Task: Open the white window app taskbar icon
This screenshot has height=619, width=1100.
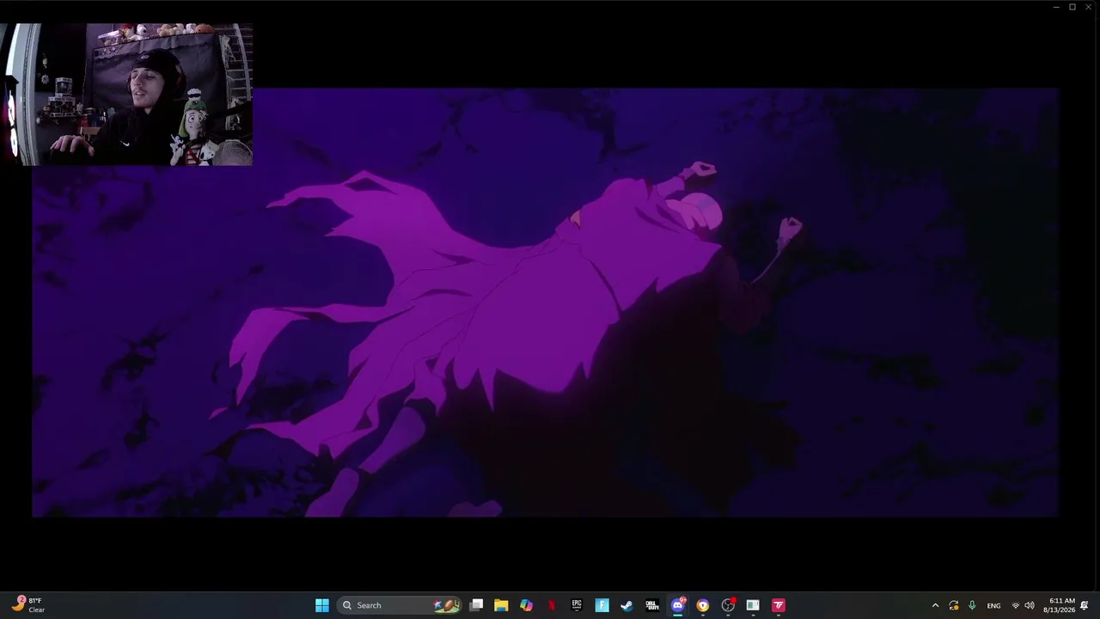Action: [x=753, y=605]
